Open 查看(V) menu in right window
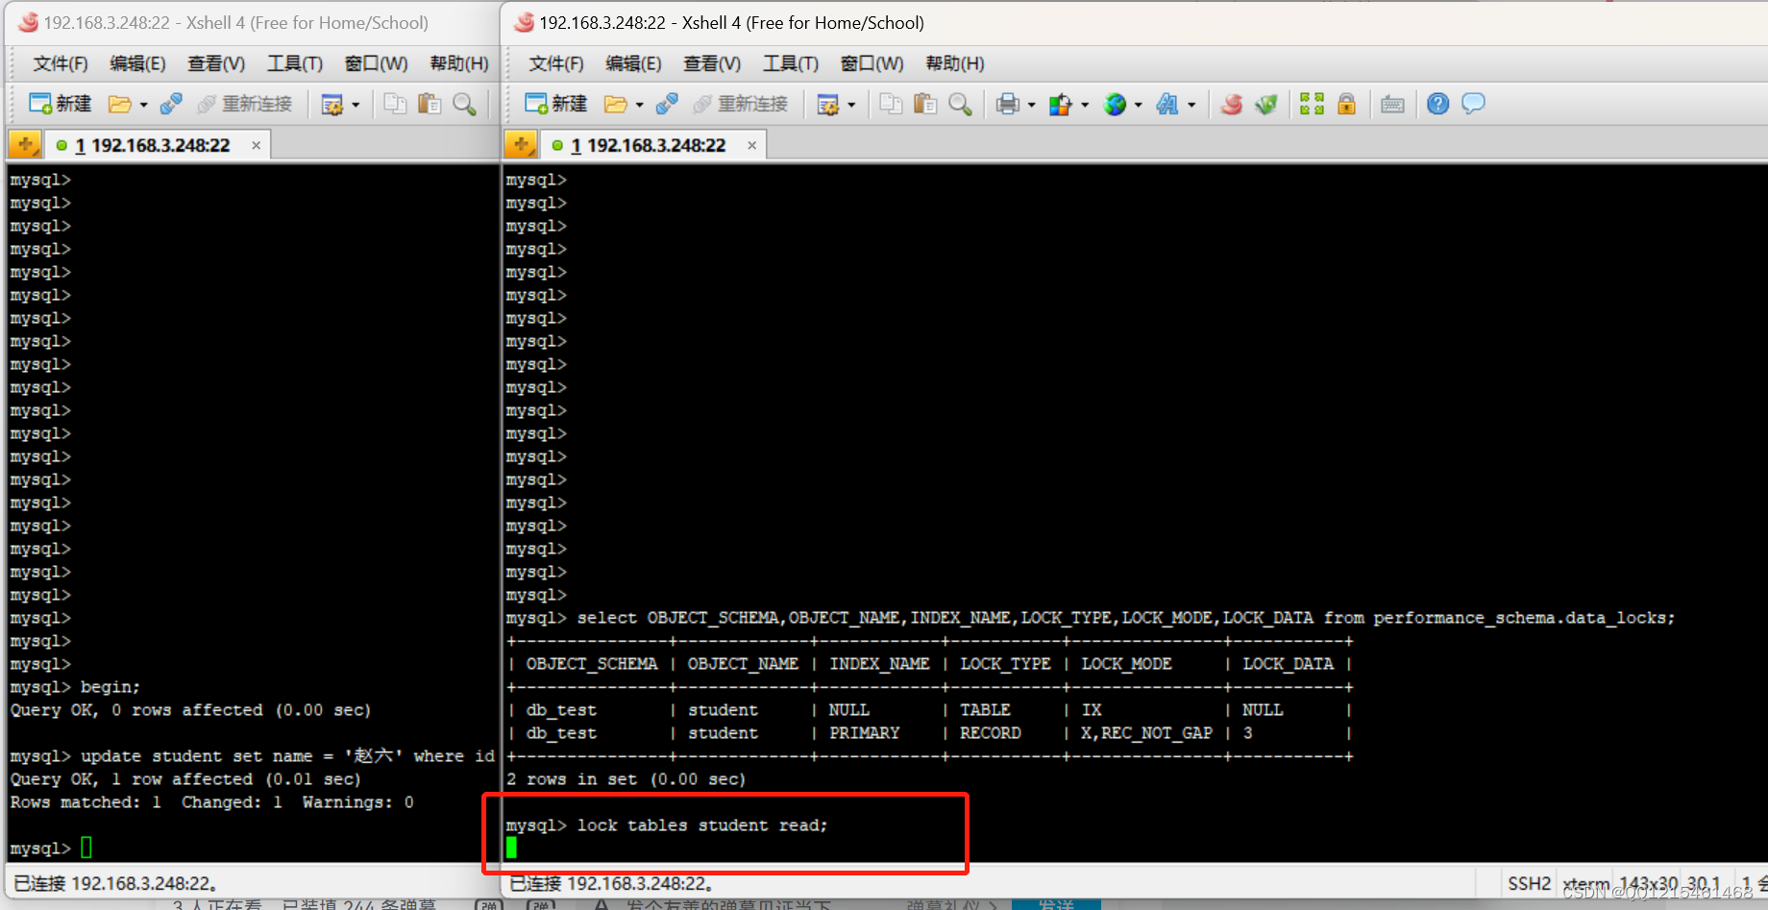1768x910 pixels. coord(712,63)
